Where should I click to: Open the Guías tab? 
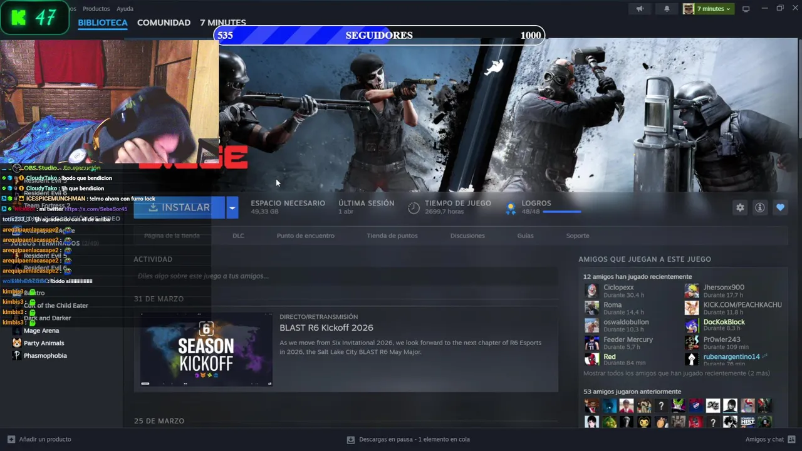coord(526,236)
